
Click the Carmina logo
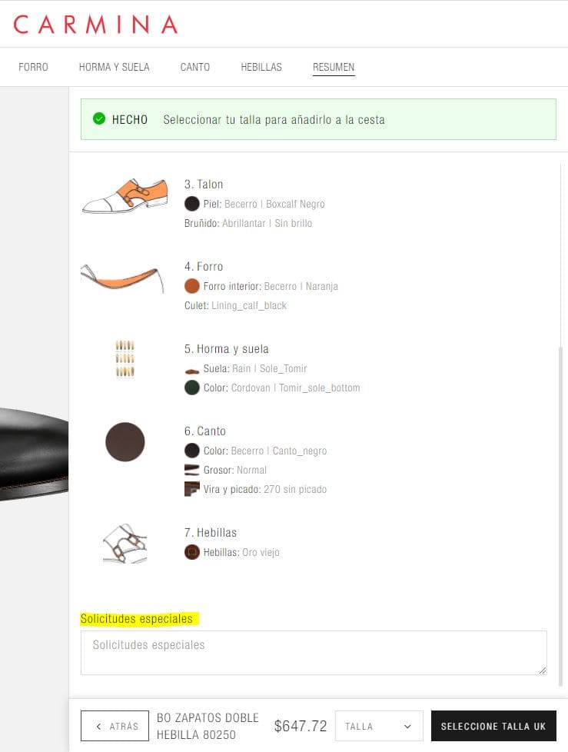pyautogui.click(x=95, y=24)
